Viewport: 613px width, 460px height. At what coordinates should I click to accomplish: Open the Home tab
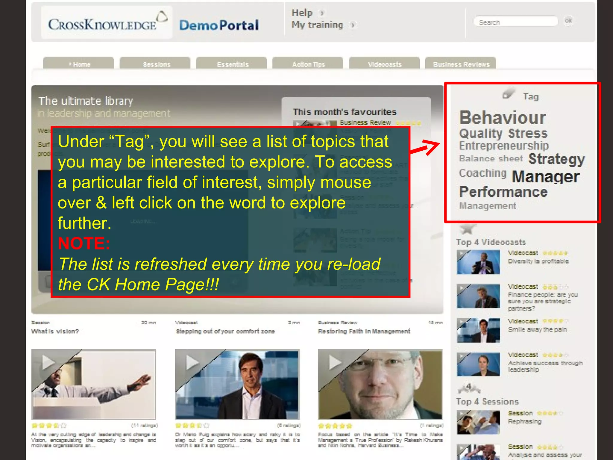pos(78,63)
